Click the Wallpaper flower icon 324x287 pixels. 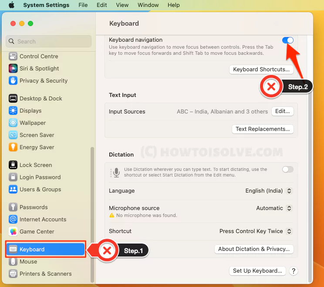click(13, 123)
